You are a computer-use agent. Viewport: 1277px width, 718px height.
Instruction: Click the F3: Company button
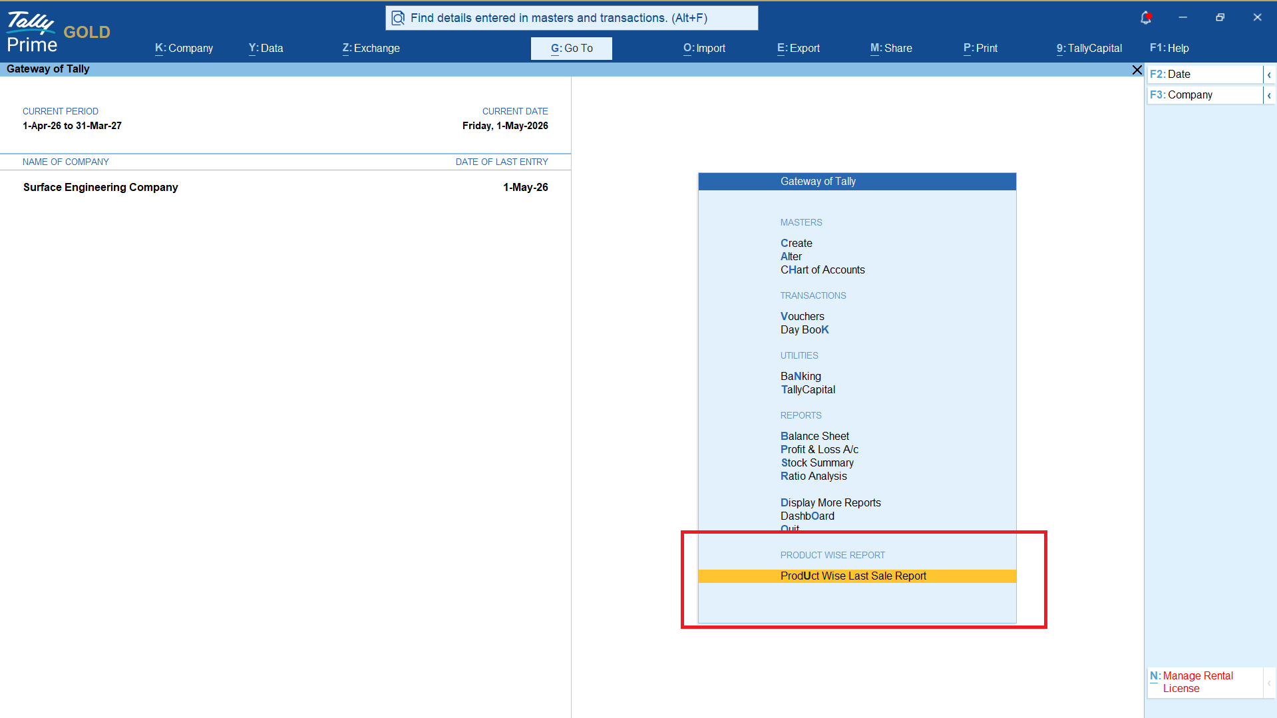(x=1204, y=95)
